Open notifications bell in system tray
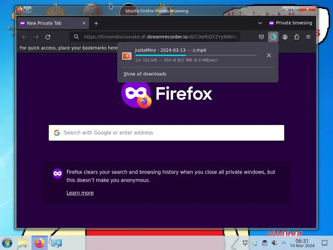The width and height of the screenshot is (333, 250). pos(245,243)
